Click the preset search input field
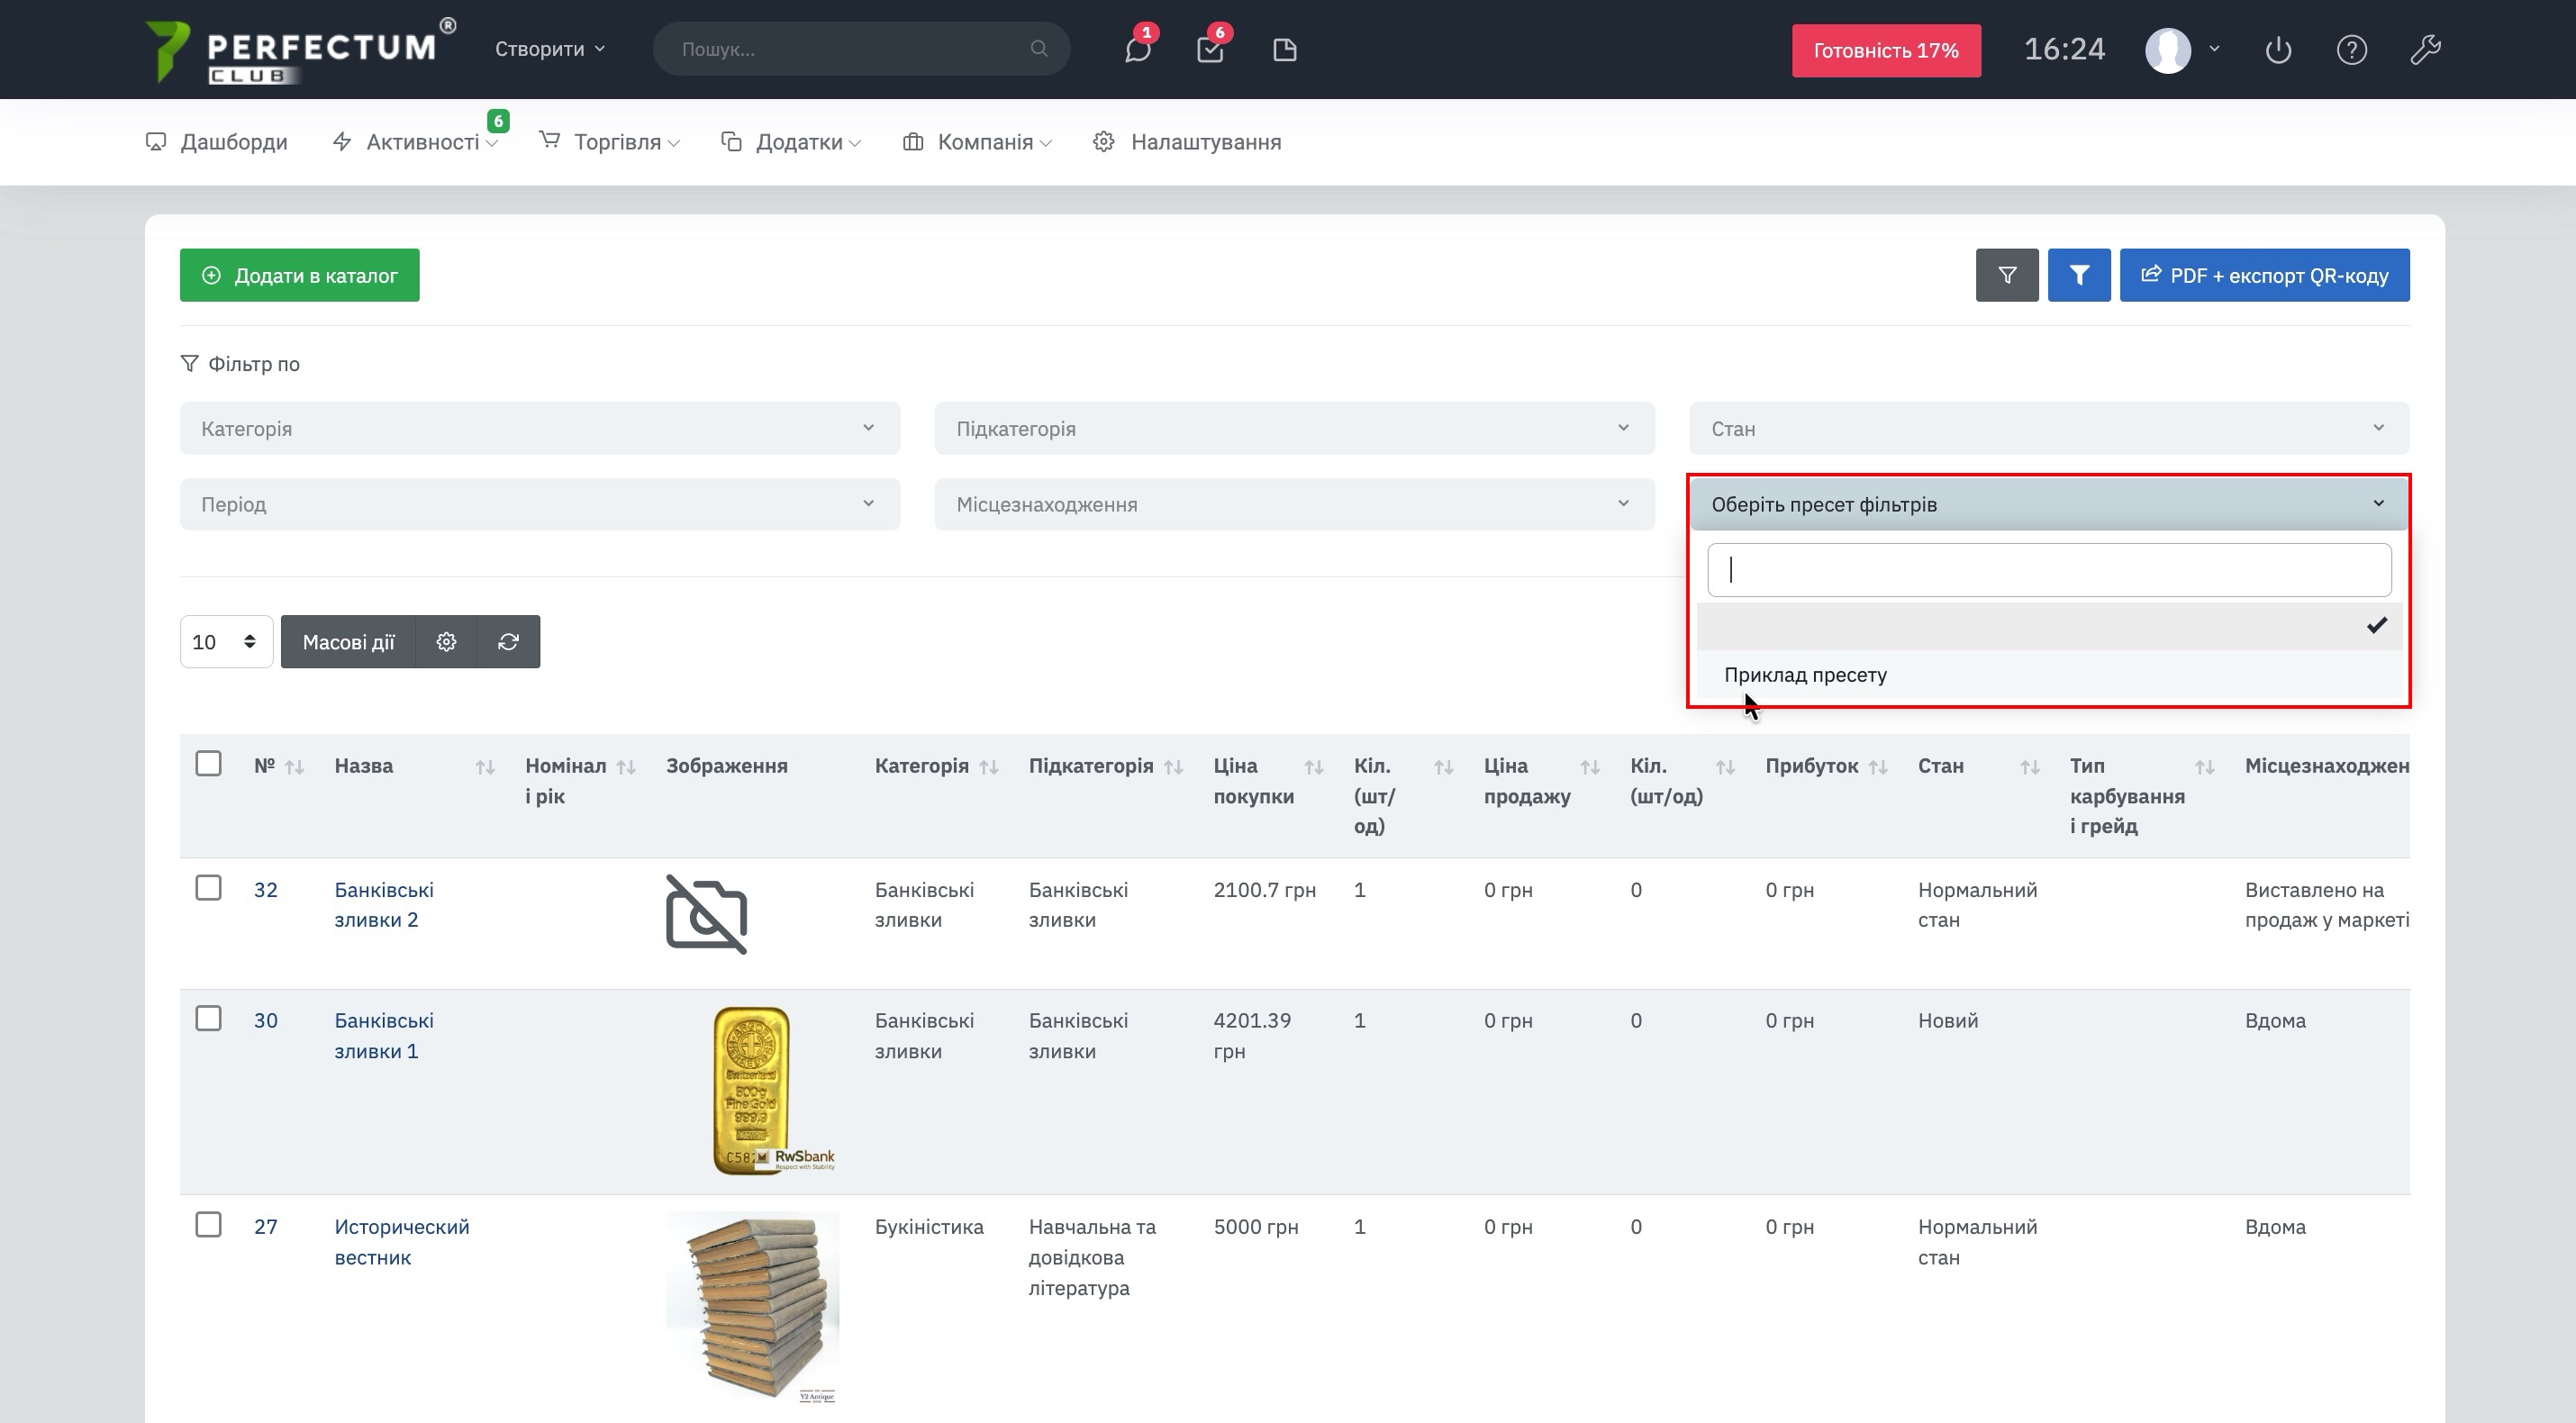2576x1423 pixels. click(2048, 570)
